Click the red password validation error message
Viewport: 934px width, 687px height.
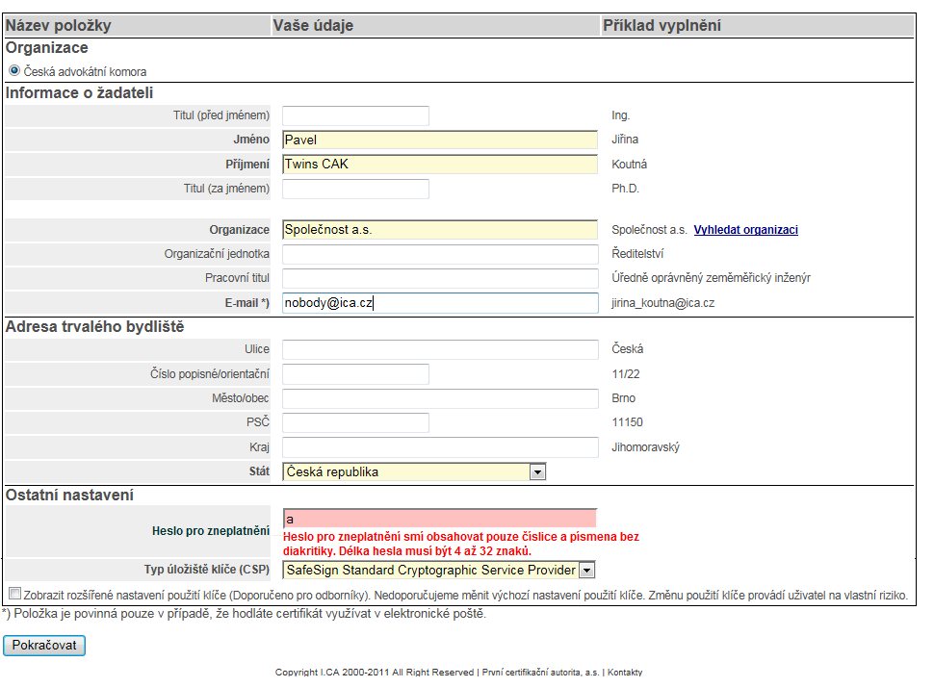pyautogui.click(x=460, y=544)
